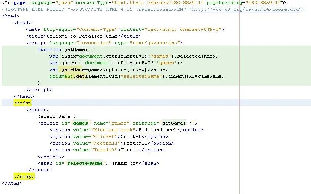Screen dimensions: 311x194
Task: Click the 'Hide and seek' option line
Action: click(x=126, y=130)
